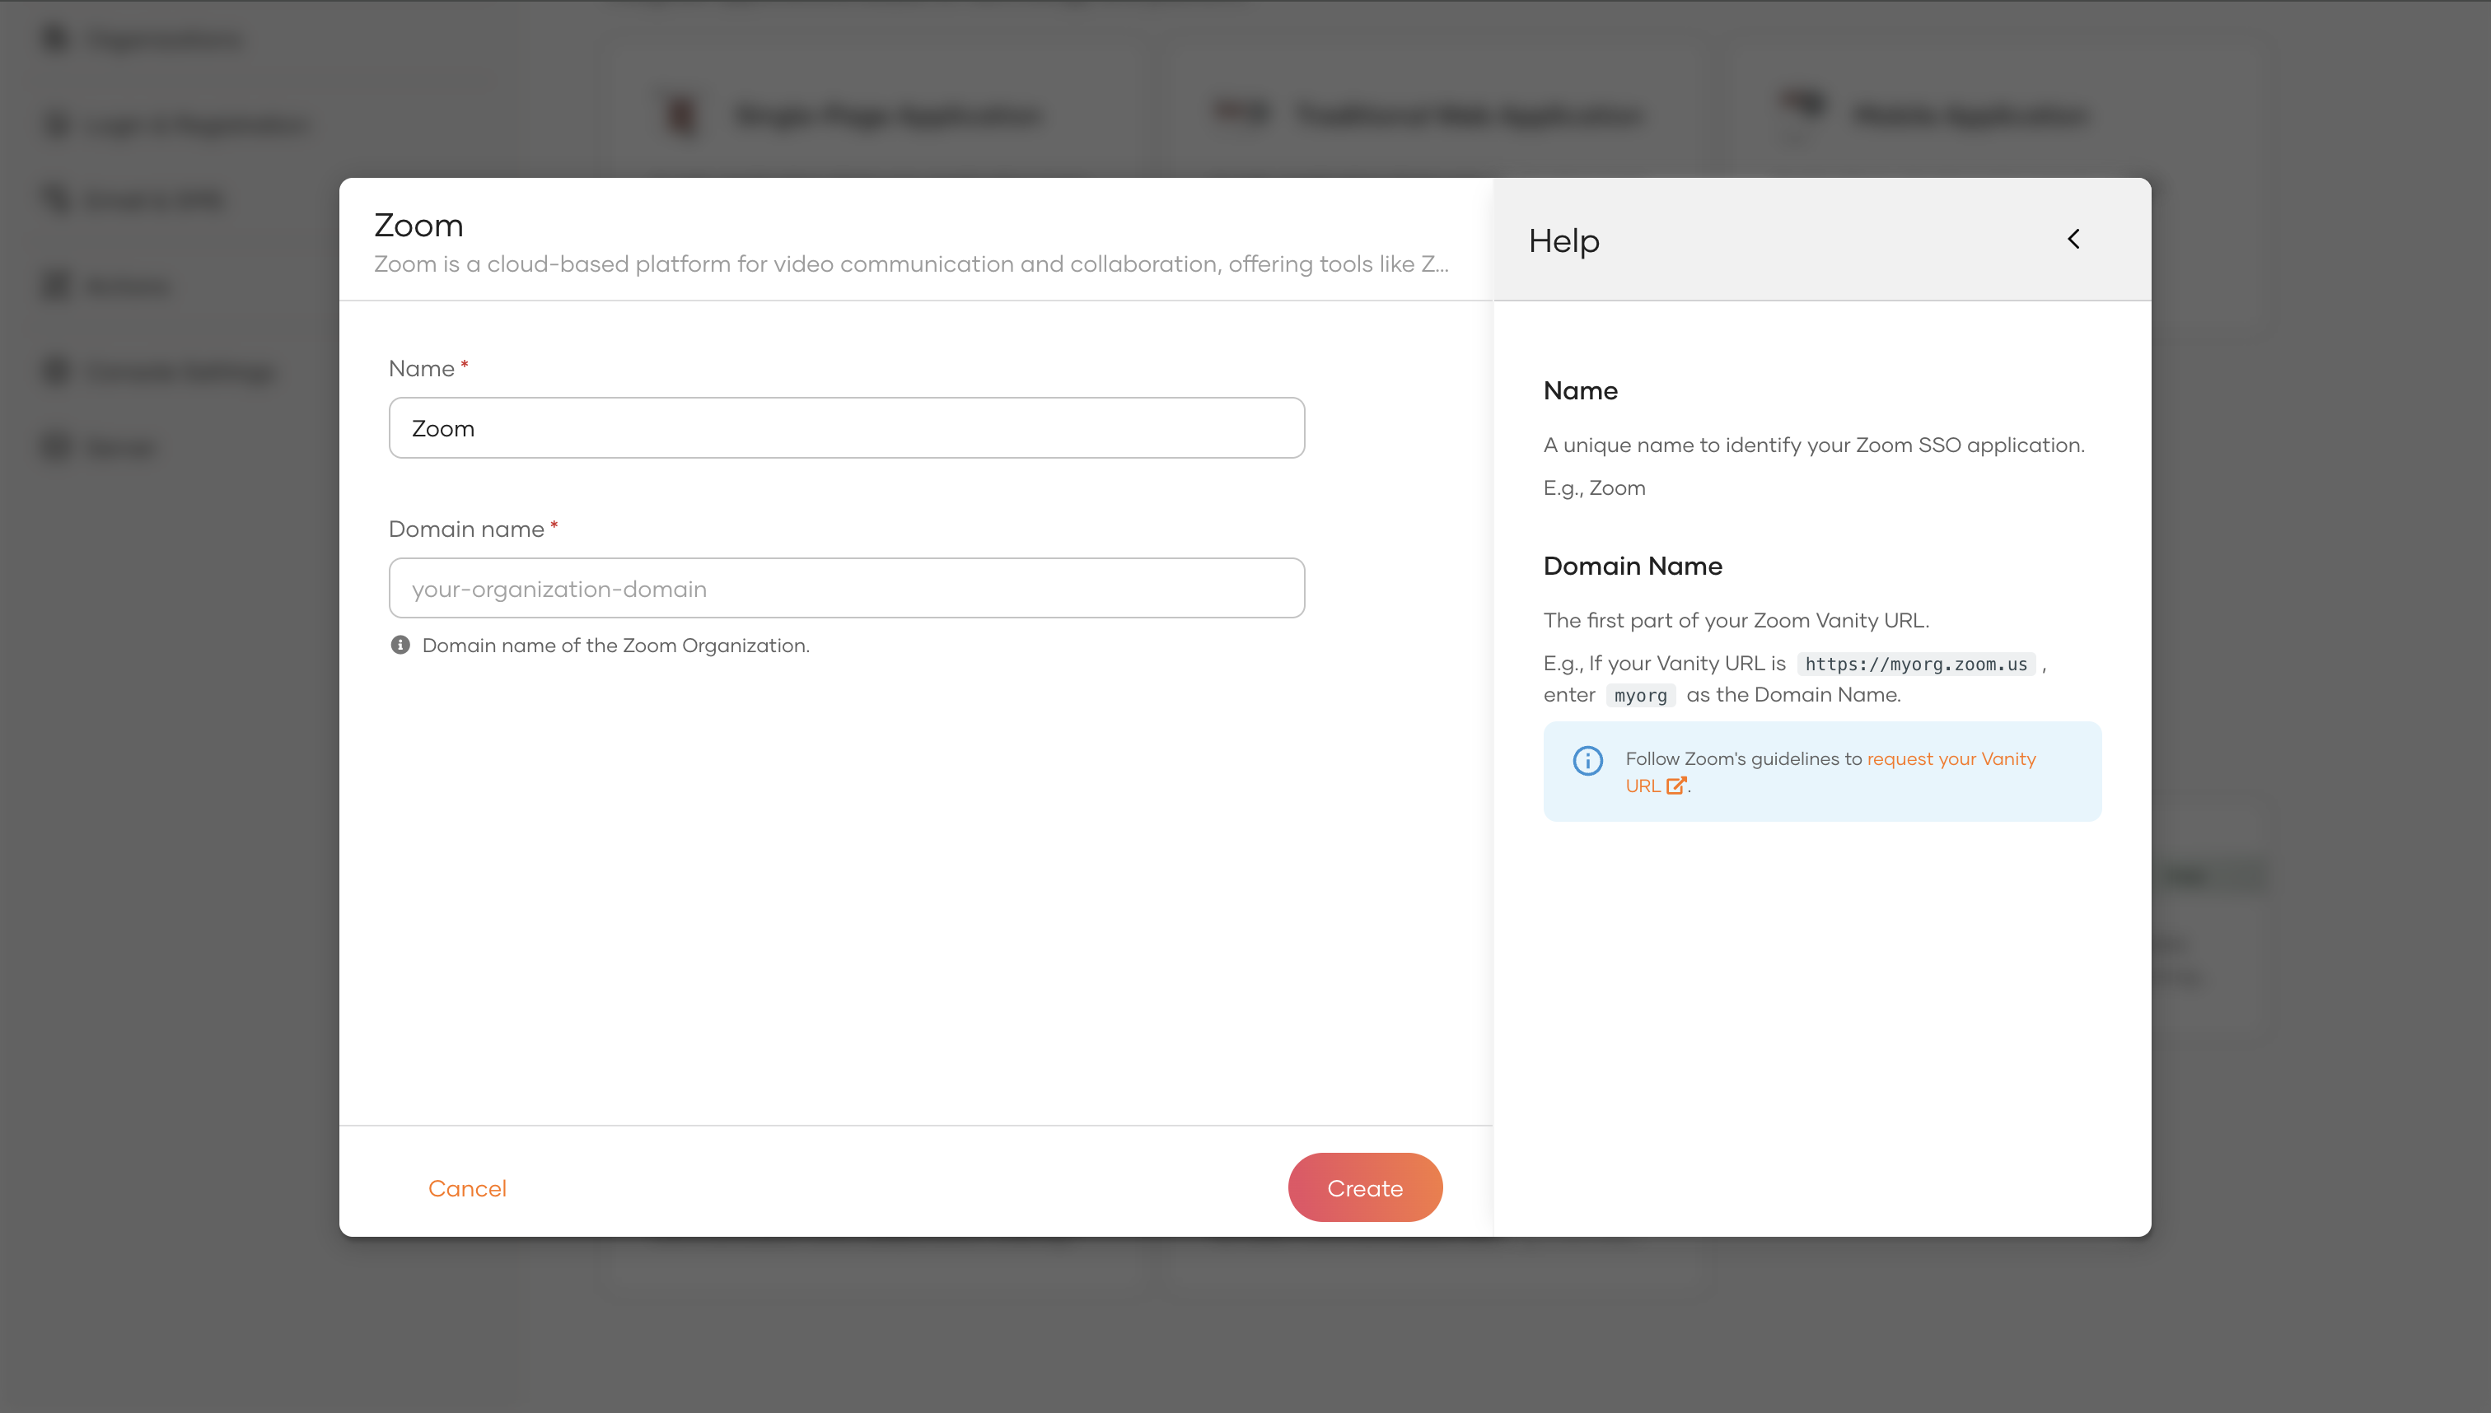Click the blue info icon in guidelines box
This screenshot has width=2491, height=1413.
click(1588, 761)
